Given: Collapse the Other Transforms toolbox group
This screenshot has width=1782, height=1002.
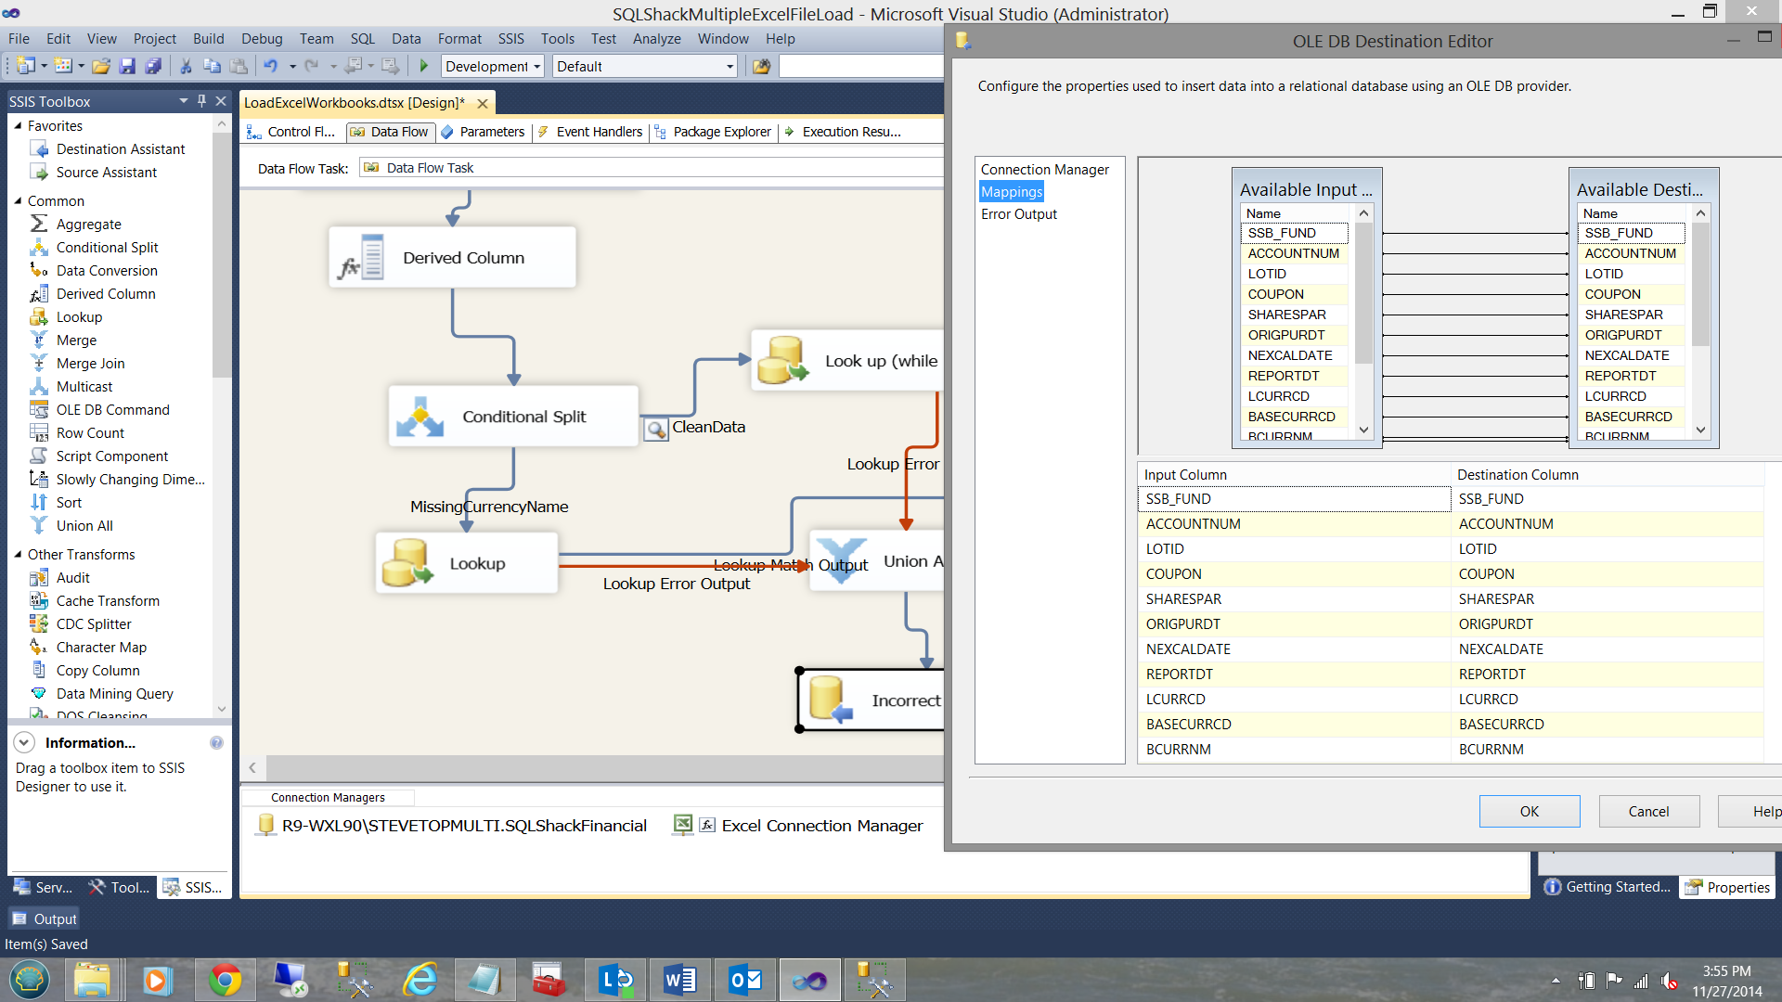Looking at the screenshot, I should pyautogui.click(x=18, y=554).
